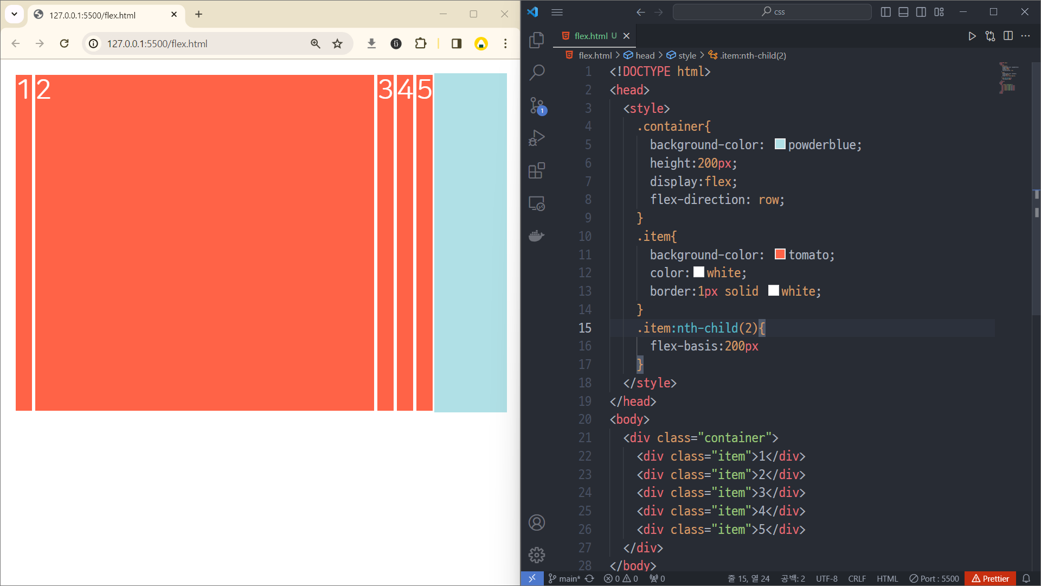
Task: Click the Prettier status bar button
Action: pos(990,578)
